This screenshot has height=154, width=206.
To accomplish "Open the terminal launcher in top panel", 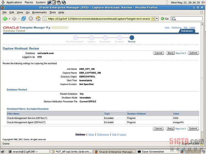I will click(49, 2).
